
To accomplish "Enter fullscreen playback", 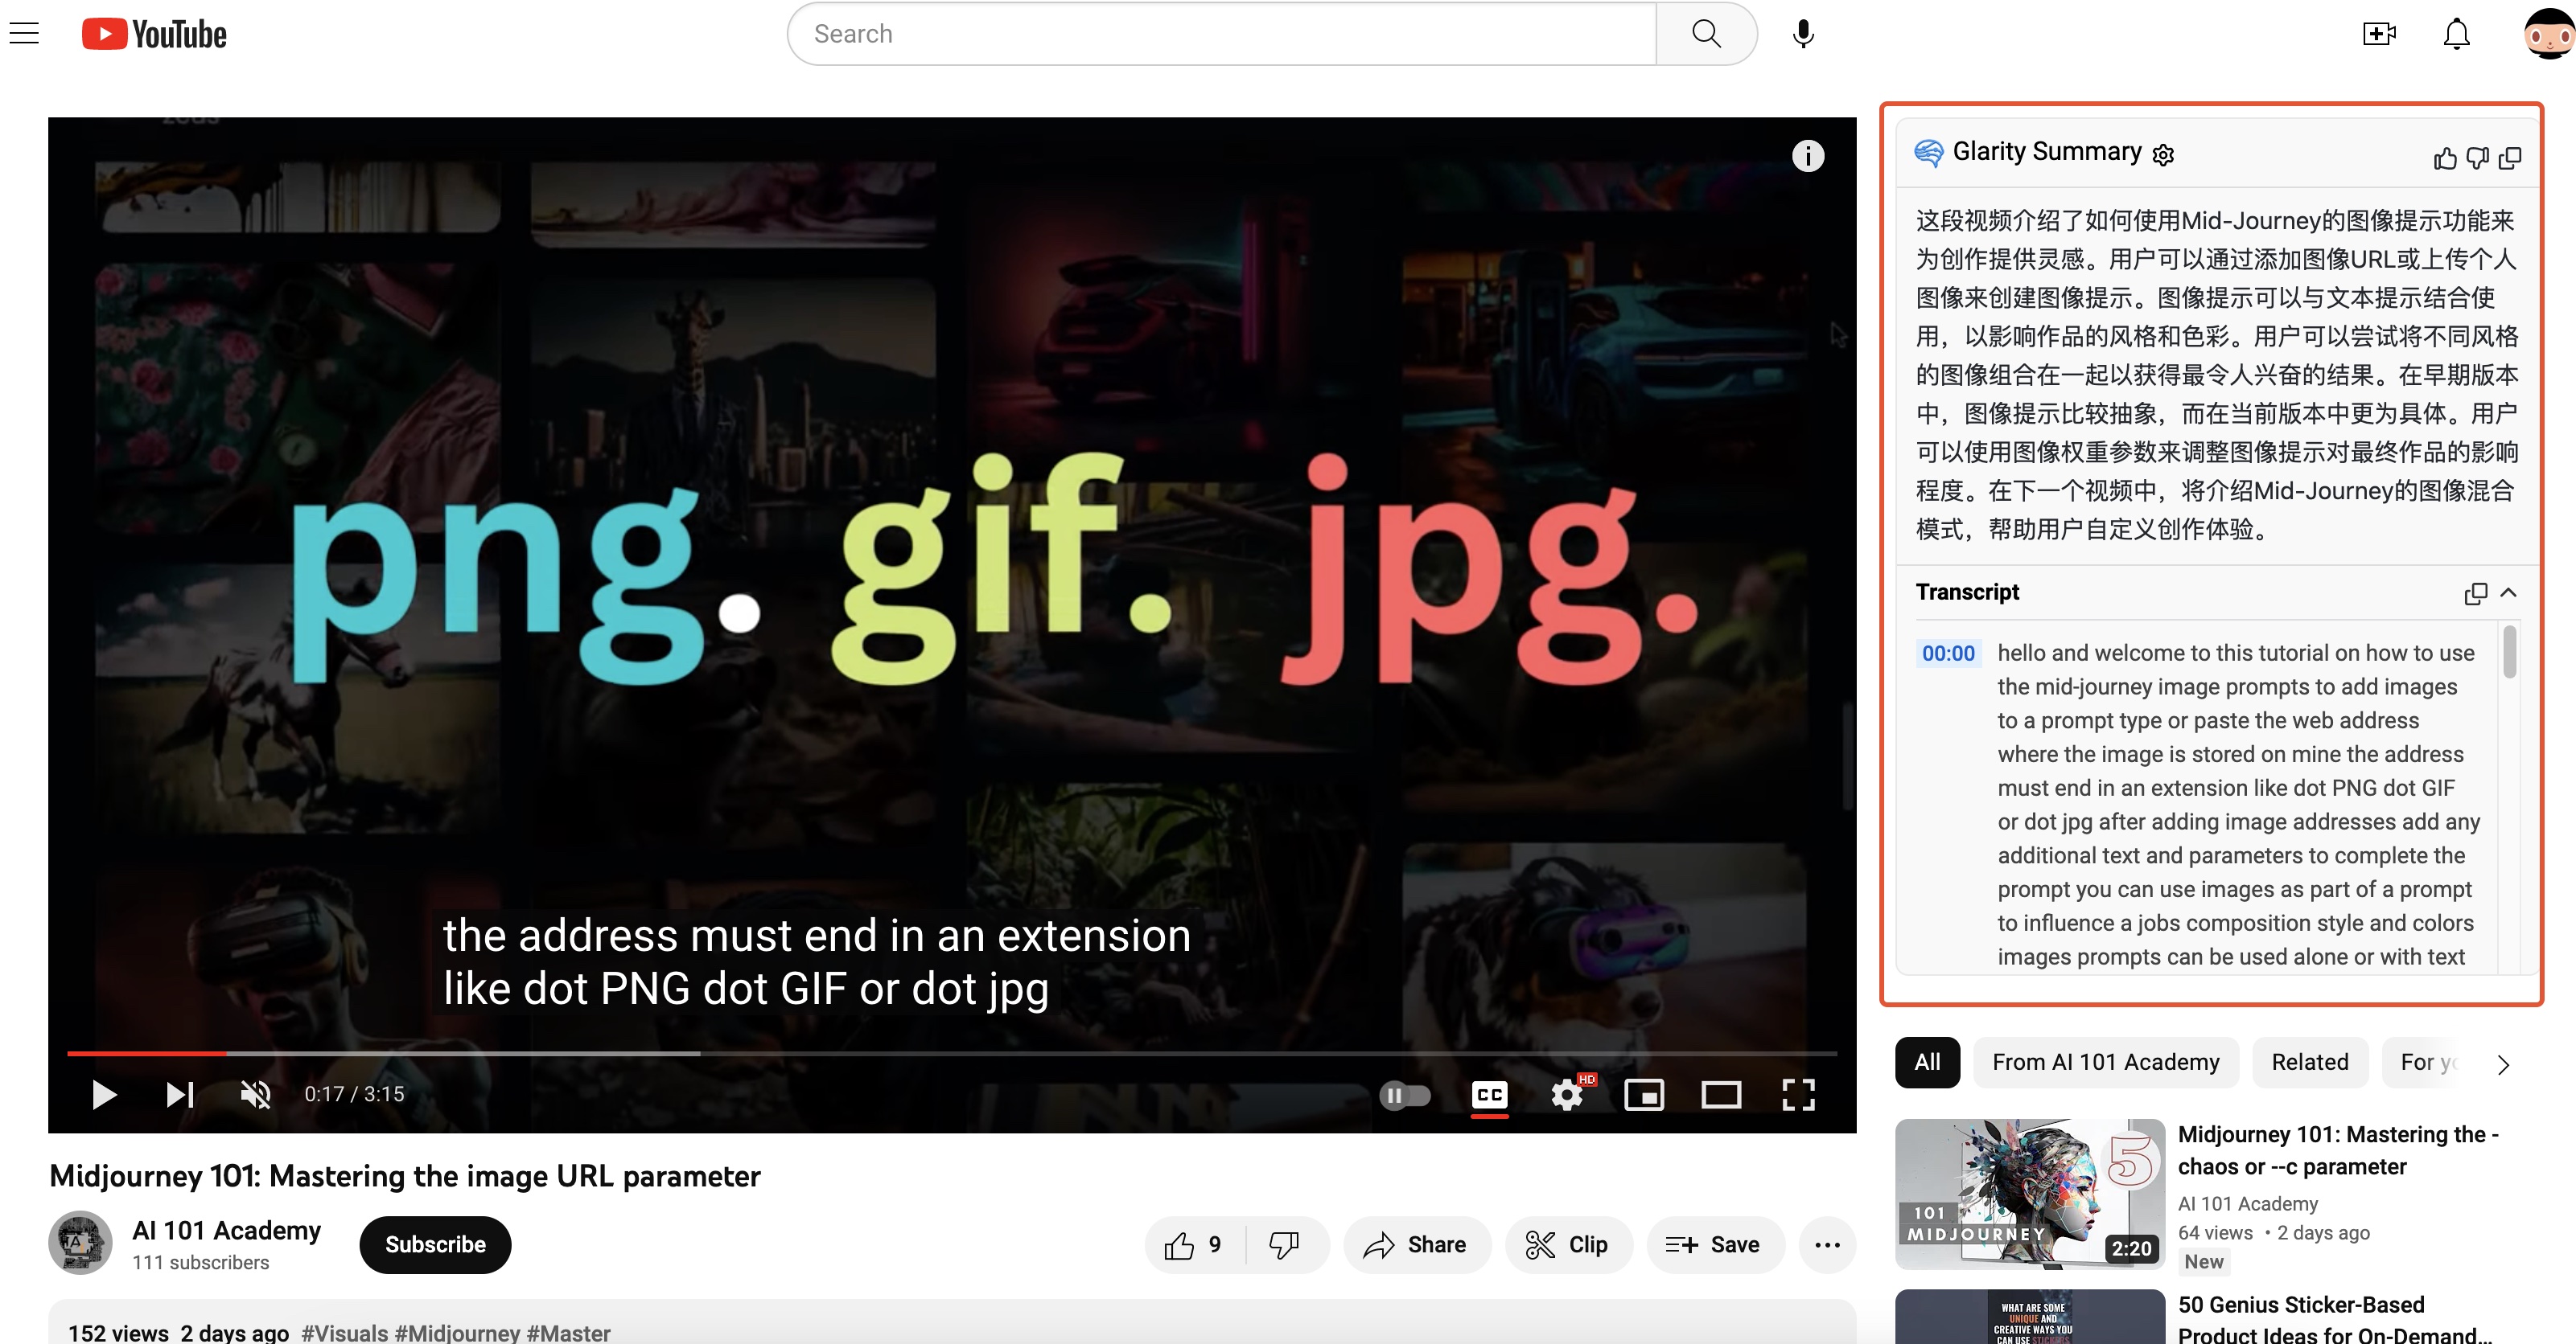I will 1797,1095.
